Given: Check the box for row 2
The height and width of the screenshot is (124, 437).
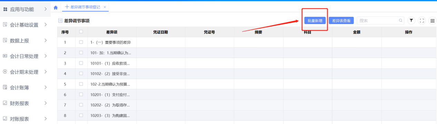Looking at the screenshot, I should [81, 53].
